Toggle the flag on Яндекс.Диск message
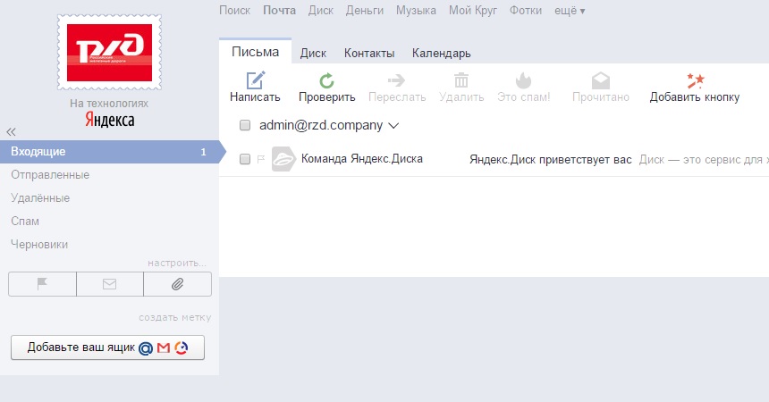The image size is (769, 402). (x=261, y=159)
